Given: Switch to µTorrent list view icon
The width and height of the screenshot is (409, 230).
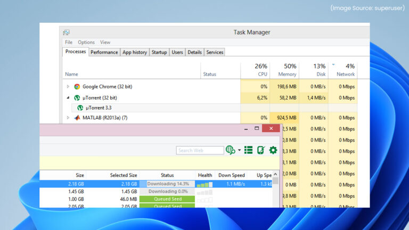Looking at the screenshot, I should coord(248,150).
